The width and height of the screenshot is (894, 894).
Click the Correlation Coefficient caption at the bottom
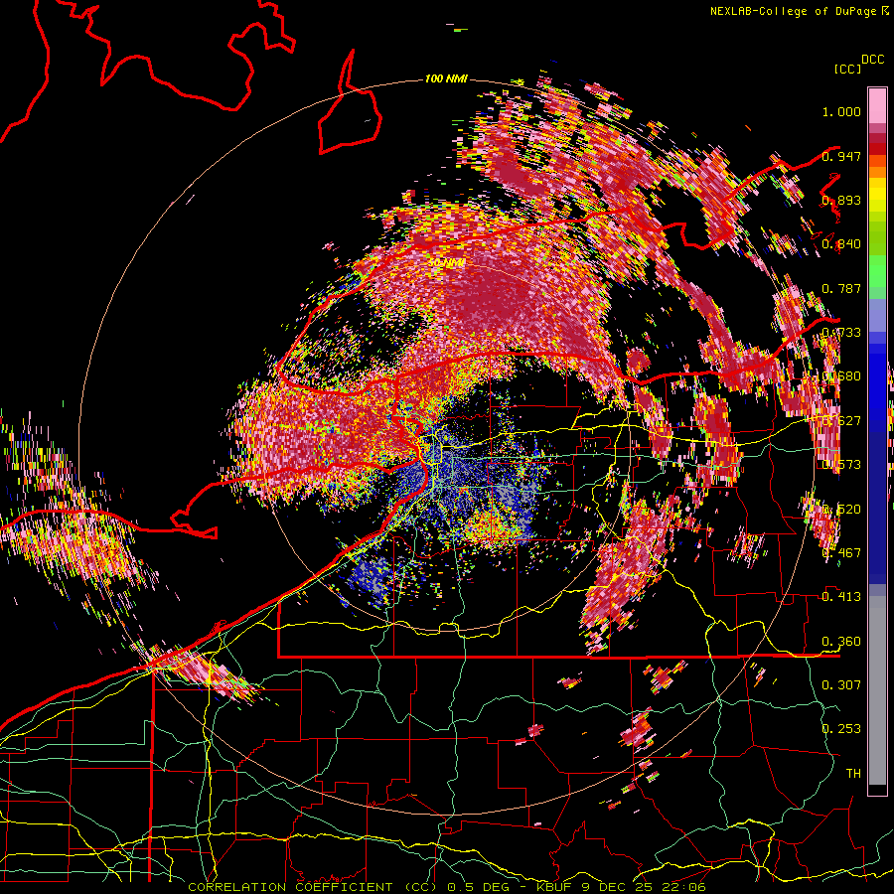pos(447,887)
